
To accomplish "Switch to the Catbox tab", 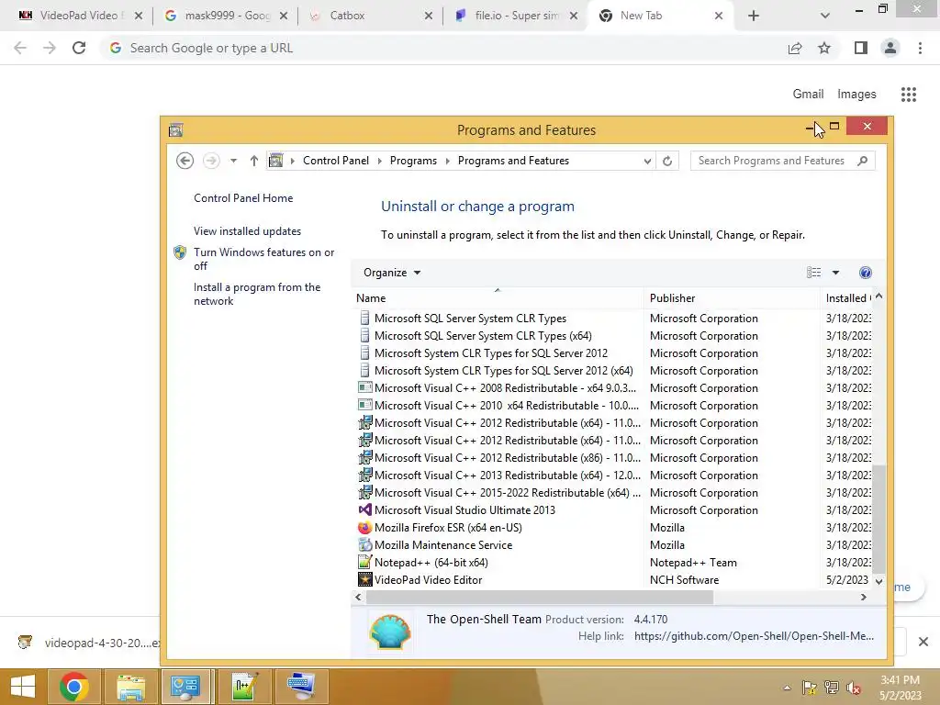I will (371, 16).
